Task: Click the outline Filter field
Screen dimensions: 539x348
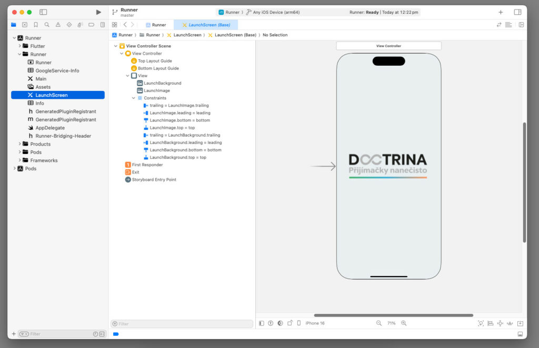Action: [x=182, y=324]
